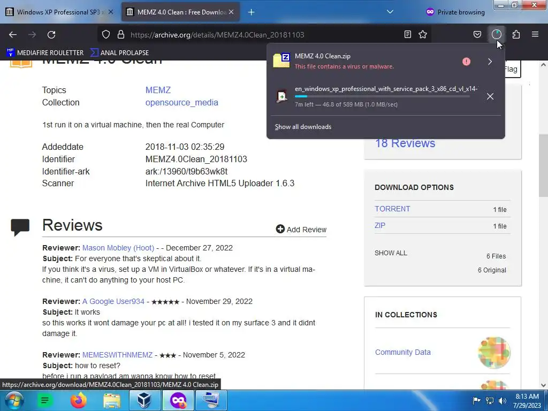This screenshot has width=548, height=411.
Task: Open reviewer Mason Mobley (Hoot) profile
Action: [118, 248]
